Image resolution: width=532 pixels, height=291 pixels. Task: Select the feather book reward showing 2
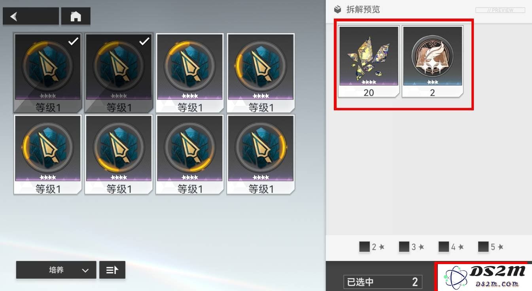pyautogui.click(x=432, y=62)
